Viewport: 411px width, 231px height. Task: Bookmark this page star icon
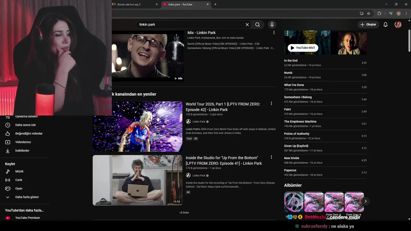pos(369,13)
